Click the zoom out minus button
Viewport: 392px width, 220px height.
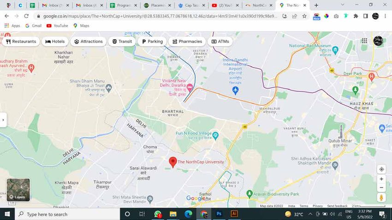tap(381, 188)
